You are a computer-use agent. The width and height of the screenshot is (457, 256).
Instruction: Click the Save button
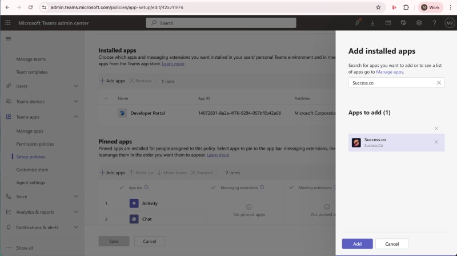(x=114, y=241)
